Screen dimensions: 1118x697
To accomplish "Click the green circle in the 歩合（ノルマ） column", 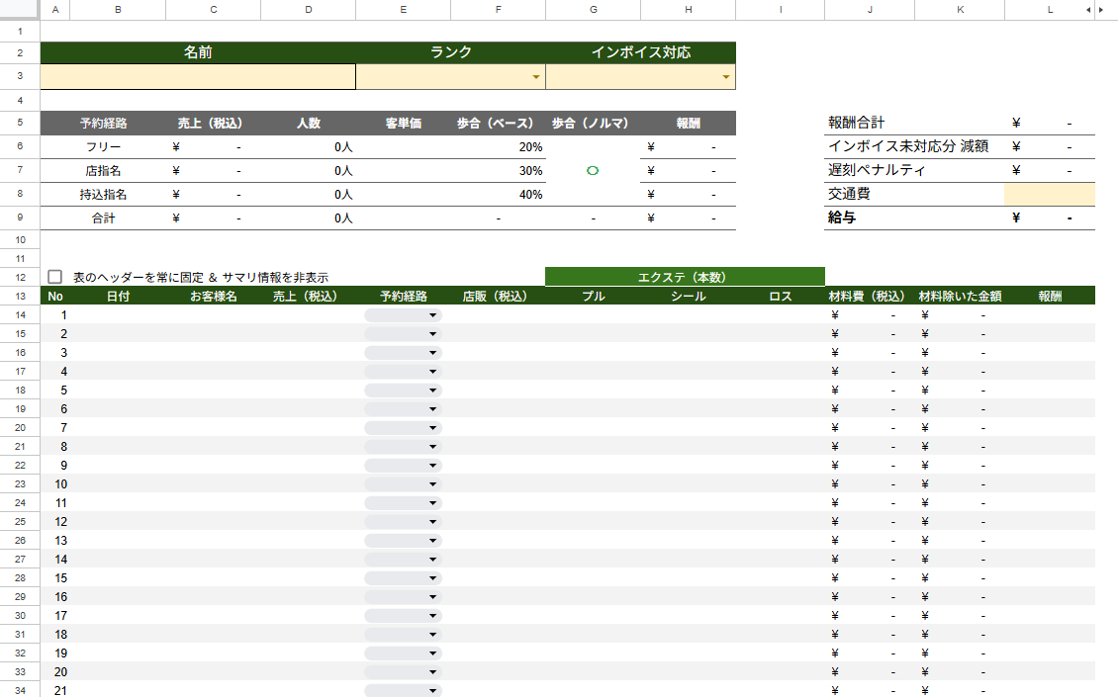I will tap(593, 171).
